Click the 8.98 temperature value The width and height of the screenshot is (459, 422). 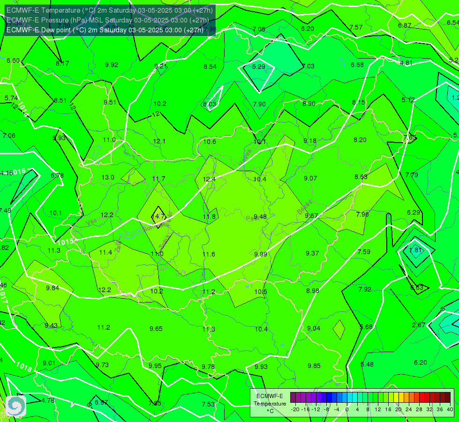313,291
